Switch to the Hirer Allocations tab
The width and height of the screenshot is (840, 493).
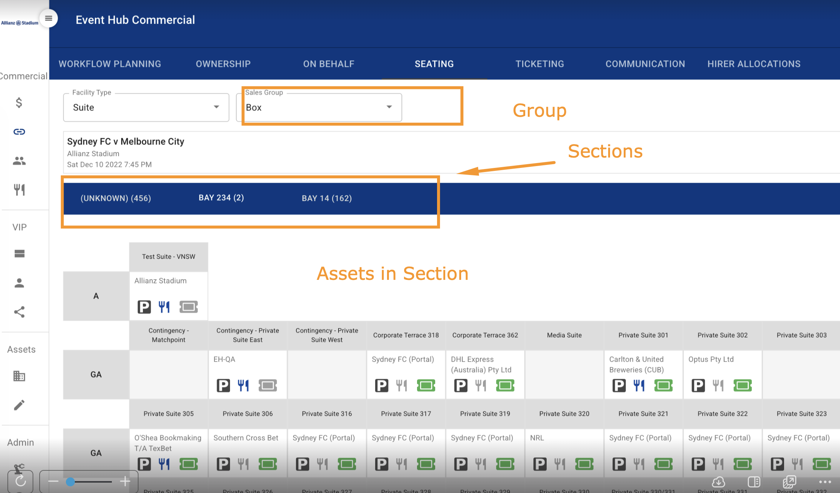[x=754, y=64]
